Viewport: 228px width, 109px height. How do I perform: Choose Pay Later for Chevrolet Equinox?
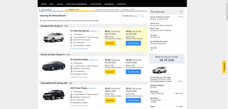coord(110,43)
